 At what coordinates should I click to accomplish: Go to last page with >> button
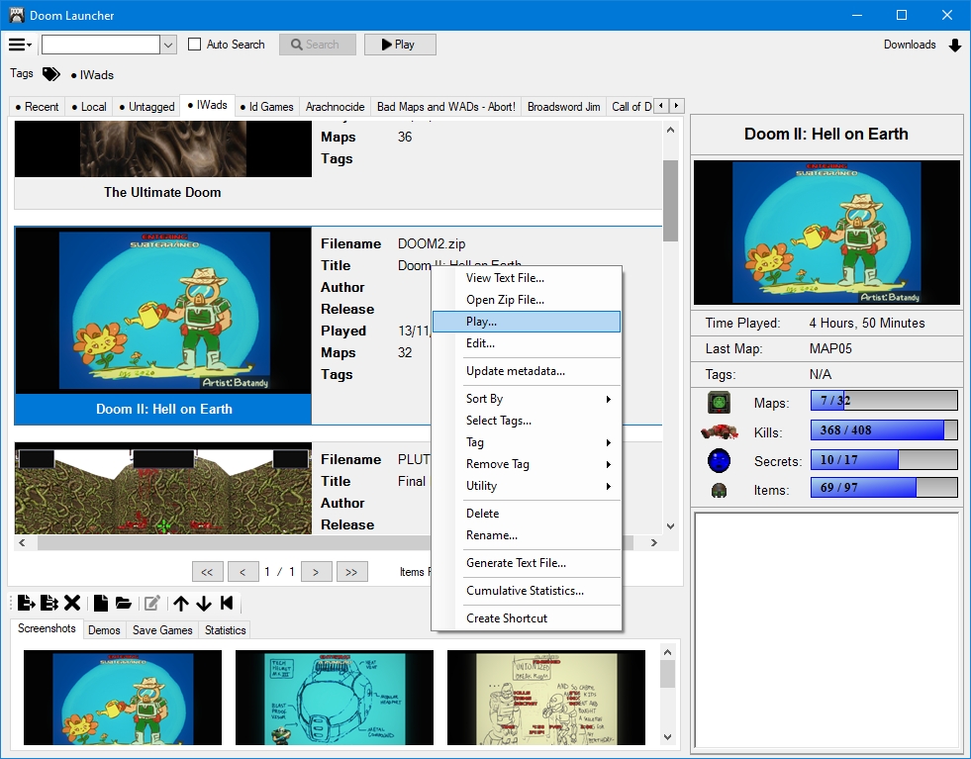[x=352, y=571]
